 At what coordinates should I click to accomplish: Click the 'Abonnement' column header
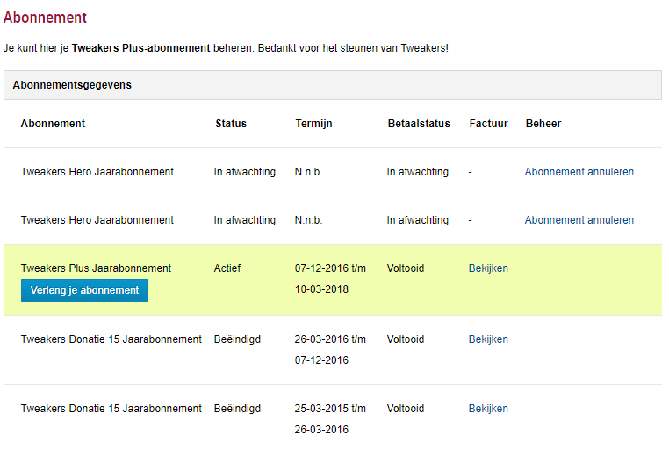tap(53, 124)
